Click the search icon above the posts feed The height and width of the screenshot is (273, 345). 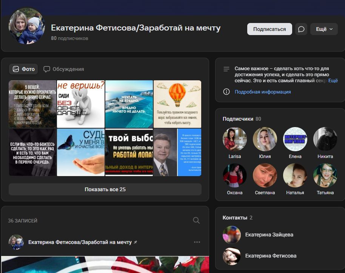tap(196, 219)
